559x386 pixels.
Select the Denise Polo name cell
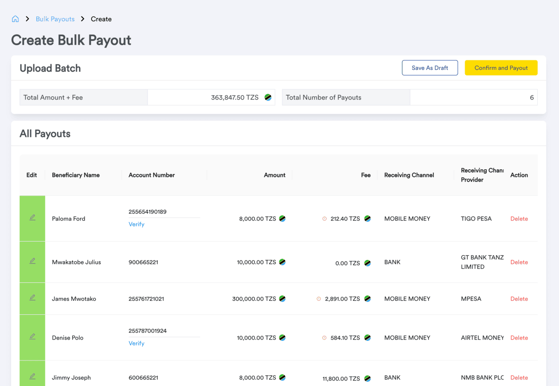(68, 338)
